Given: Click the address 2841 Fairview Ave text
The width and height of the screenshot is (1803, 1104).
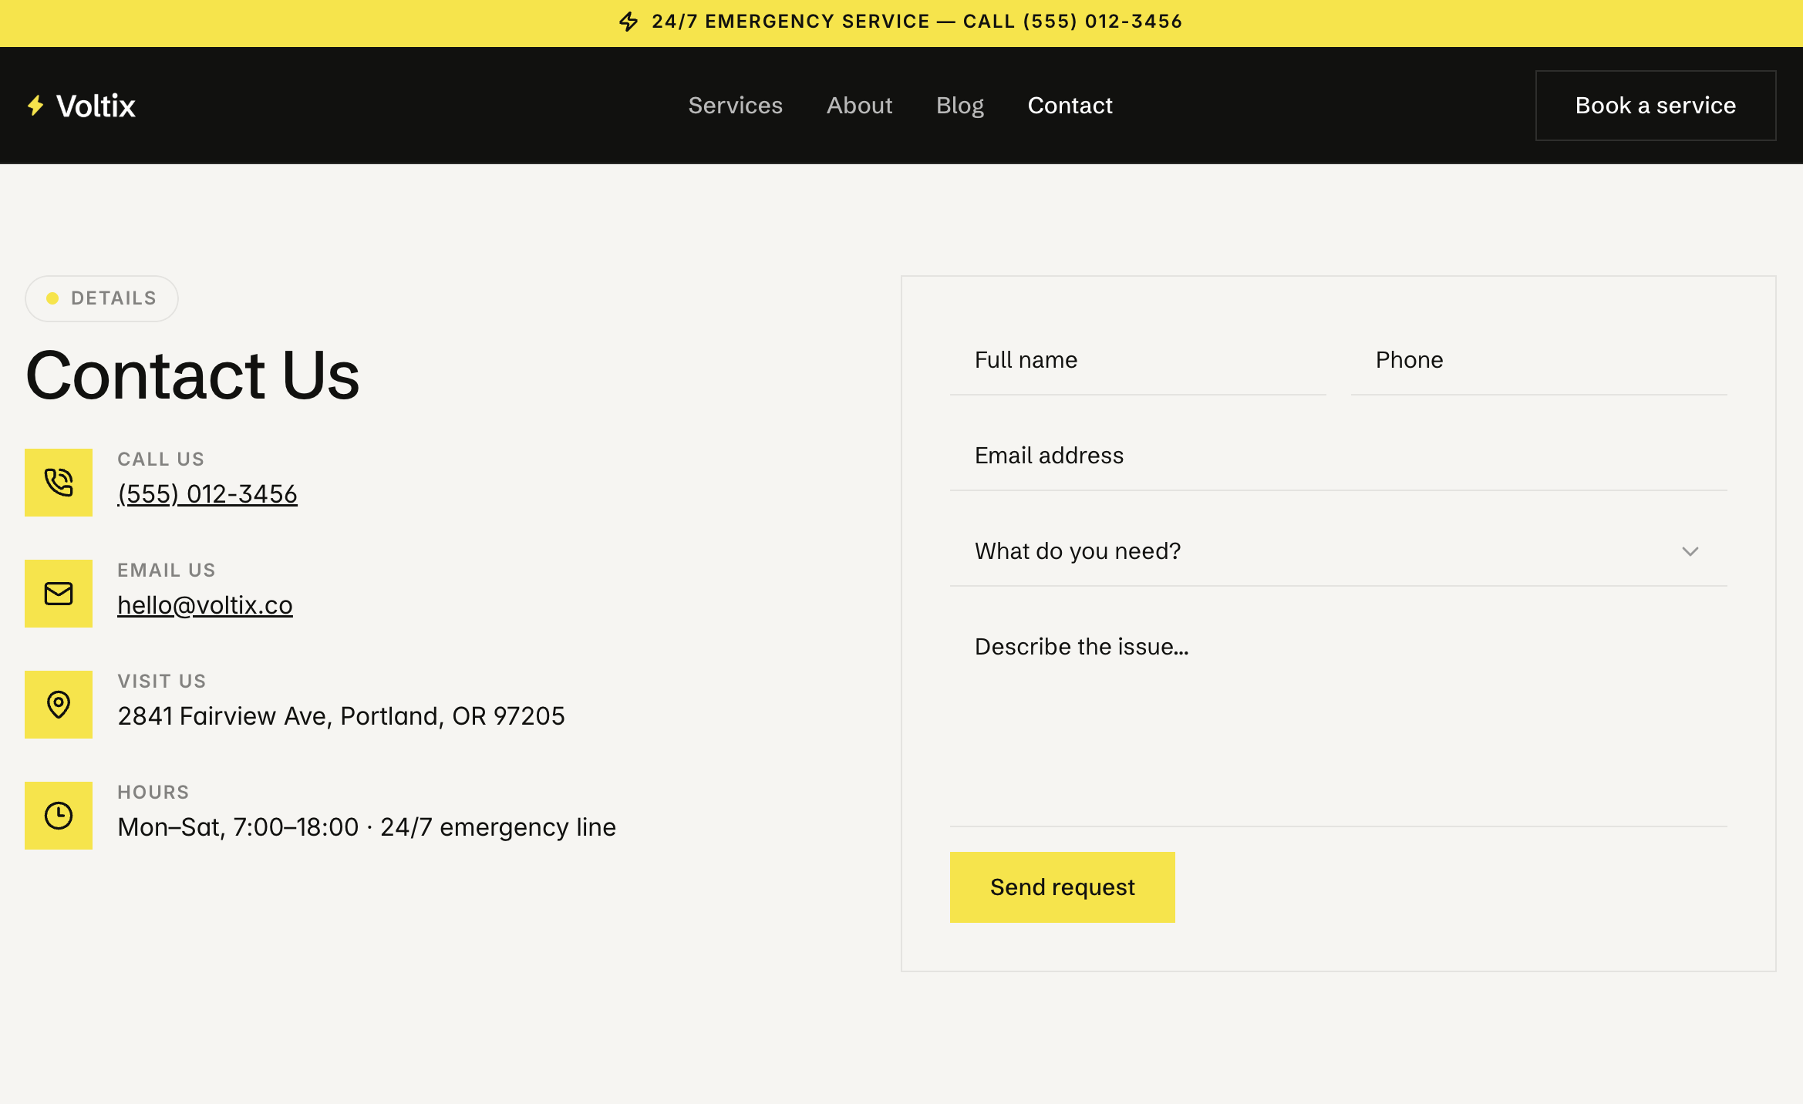Looking at the screenshot, I should [341, 716].
